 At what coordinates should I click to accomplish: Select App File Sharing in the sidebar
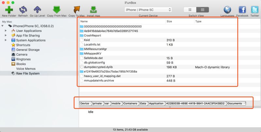pos(28,35)
